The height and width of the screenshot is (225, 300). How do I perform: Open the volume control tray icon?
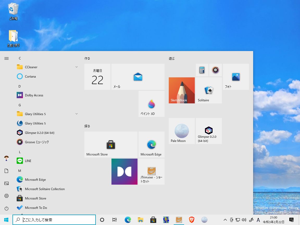click(244, 220)
